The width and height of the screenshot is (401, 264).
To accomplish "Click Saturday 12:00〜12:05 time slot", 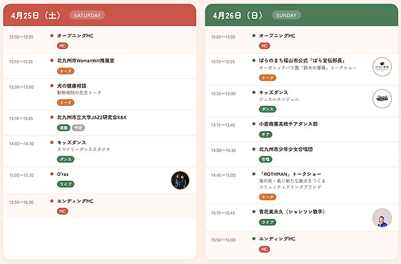I will point(21,37).
